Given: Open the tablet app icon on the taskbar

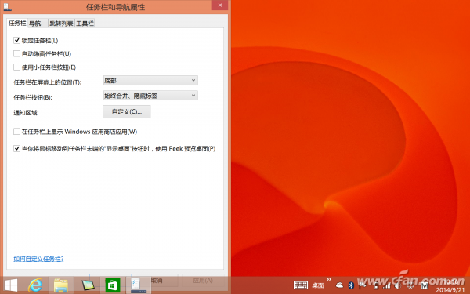Looking at the screenshot, I should point(88,285).
